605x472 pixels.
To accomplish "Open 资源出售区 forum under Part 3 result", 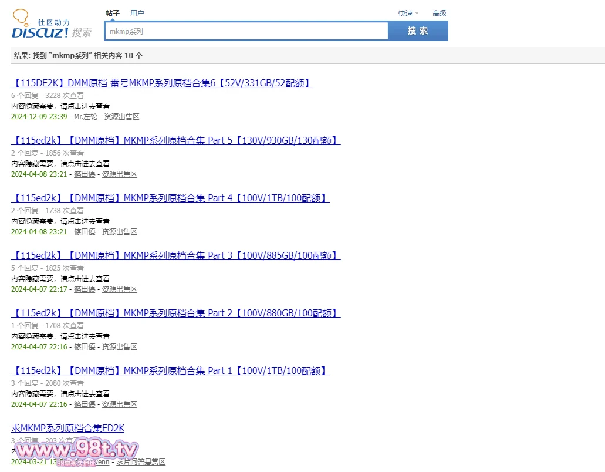I will pyautogui.click(x=119, y=289).
